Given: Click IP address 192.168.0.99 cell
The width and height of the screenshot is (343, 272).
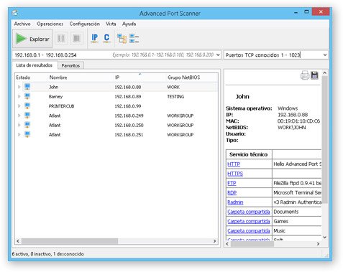Looking at the screenshot, I should pos(128,106).
